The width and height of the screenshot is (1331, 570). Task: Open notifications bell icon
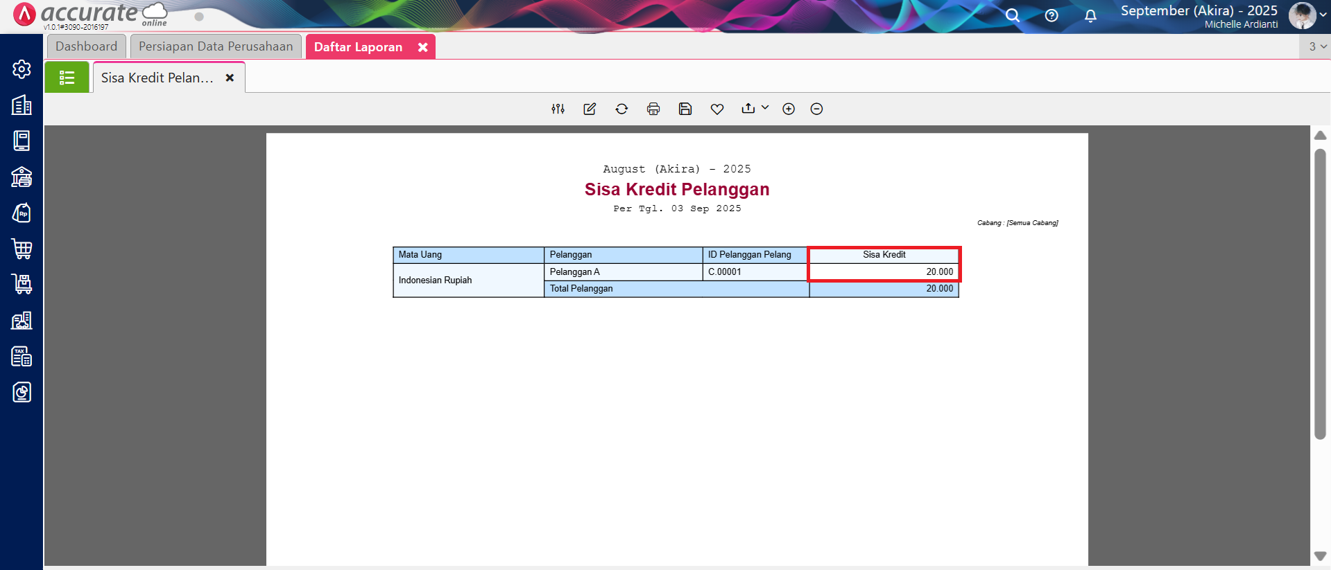coord(1090,15)
